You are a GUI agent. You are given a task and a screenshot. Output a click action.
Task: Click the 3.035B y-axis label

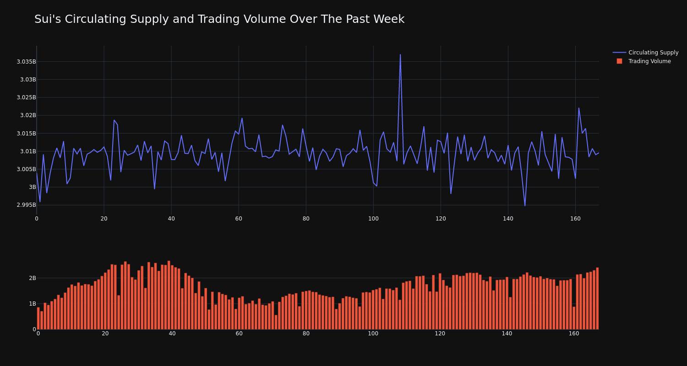[26, 62]
